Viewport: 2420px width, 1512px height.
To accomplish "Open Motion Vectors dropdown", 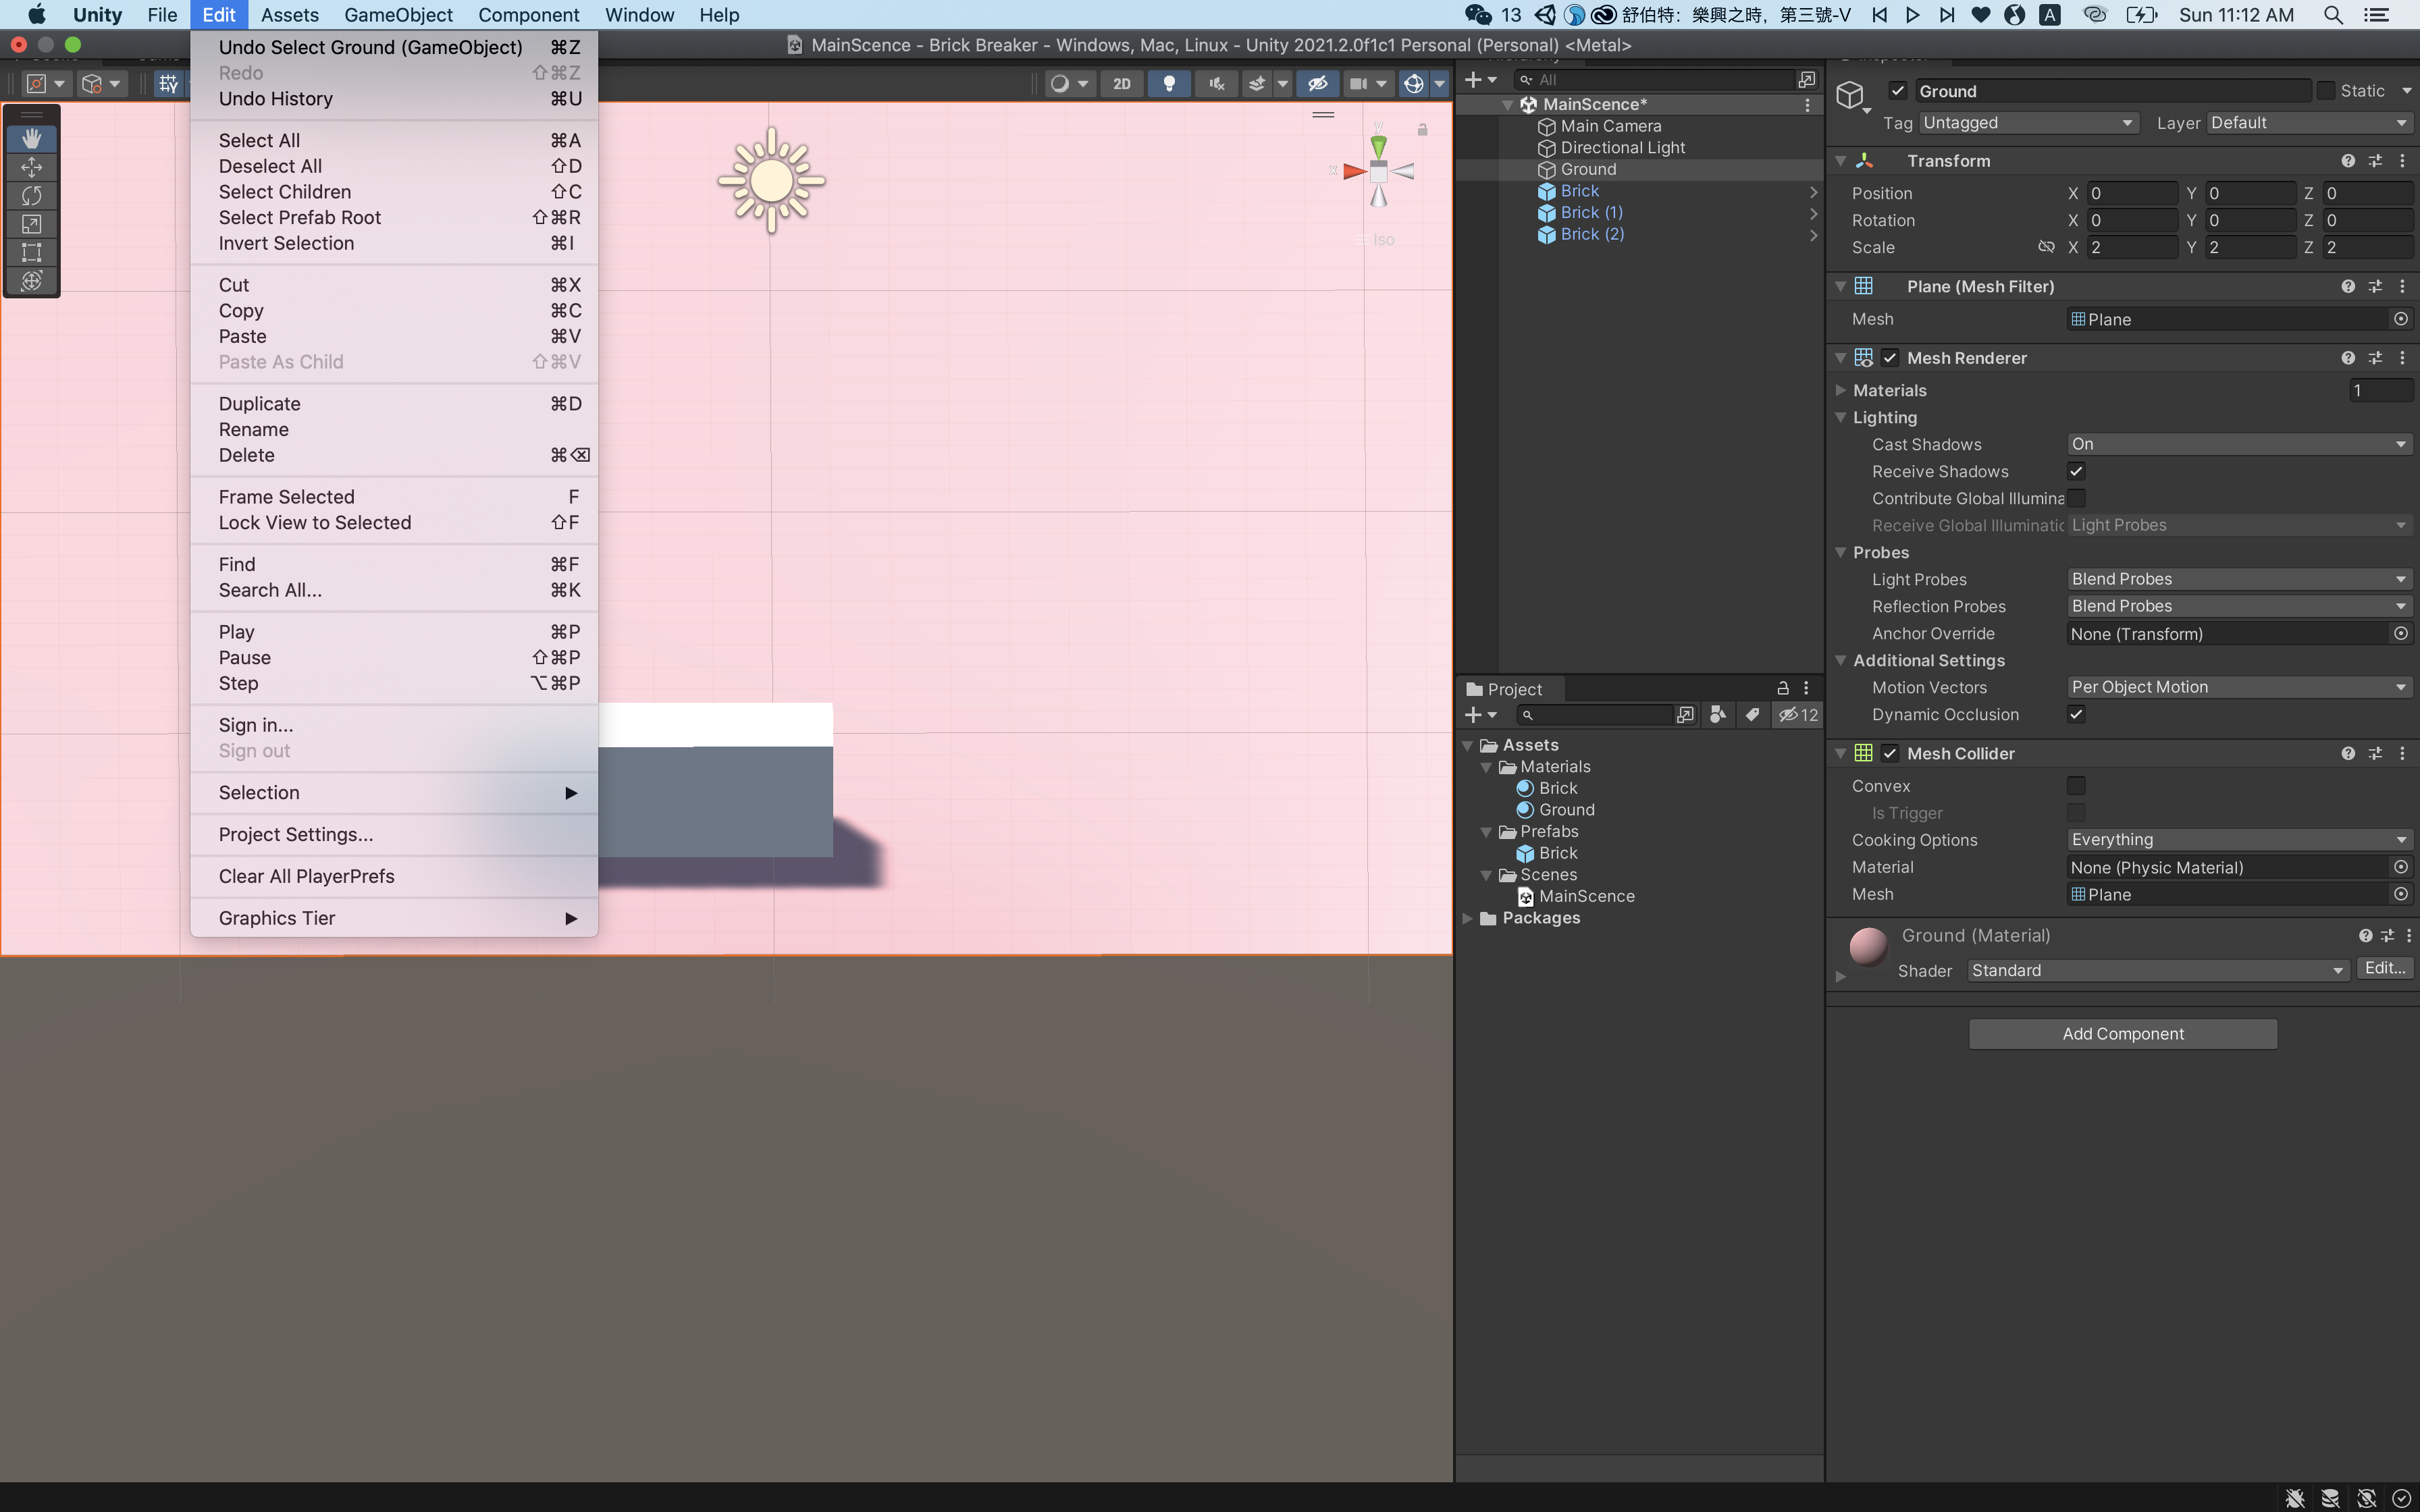I will point(2239,687).
